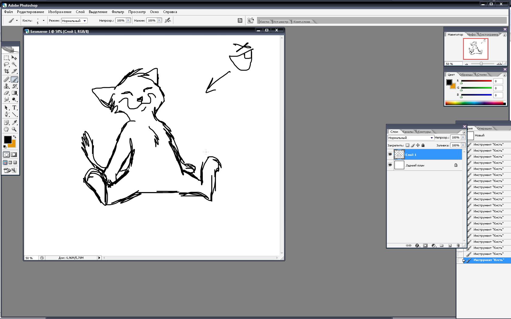Open the Фильтр menu

[118, 12]
